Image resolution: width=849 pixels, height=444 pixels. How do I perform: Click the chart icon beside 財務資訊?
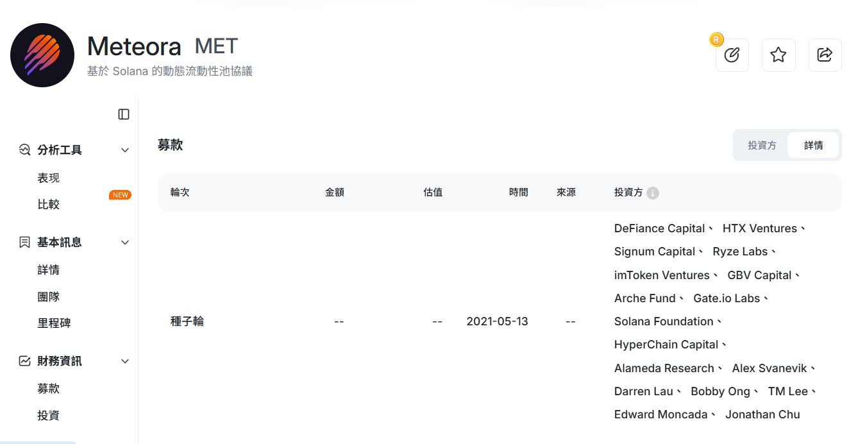coord(24,361)
